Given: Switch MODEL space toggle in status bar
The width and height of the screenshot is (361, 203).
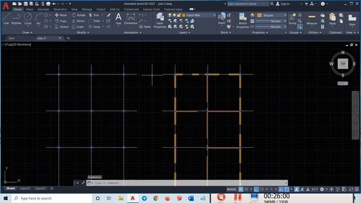Looking at the screenshot, I should pos(232,189).
